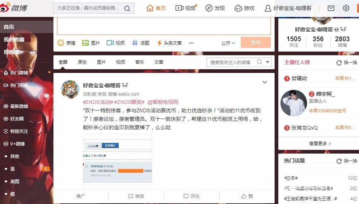View the 2803 微博 posts count
359x204 pixels.
tap(342, 41)
